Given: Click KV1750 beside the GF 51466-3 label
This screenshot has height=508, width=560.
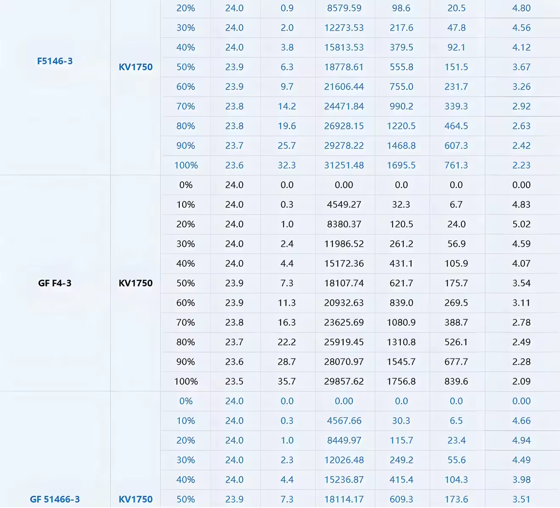Looking at the screenshot, I should 135,500.
